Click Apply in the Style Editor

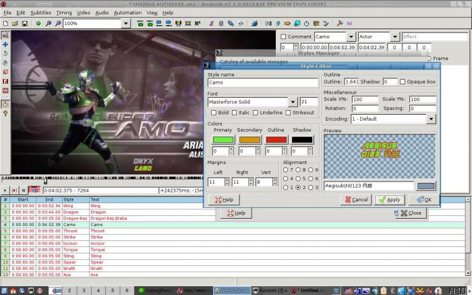(x=390, y=199)
